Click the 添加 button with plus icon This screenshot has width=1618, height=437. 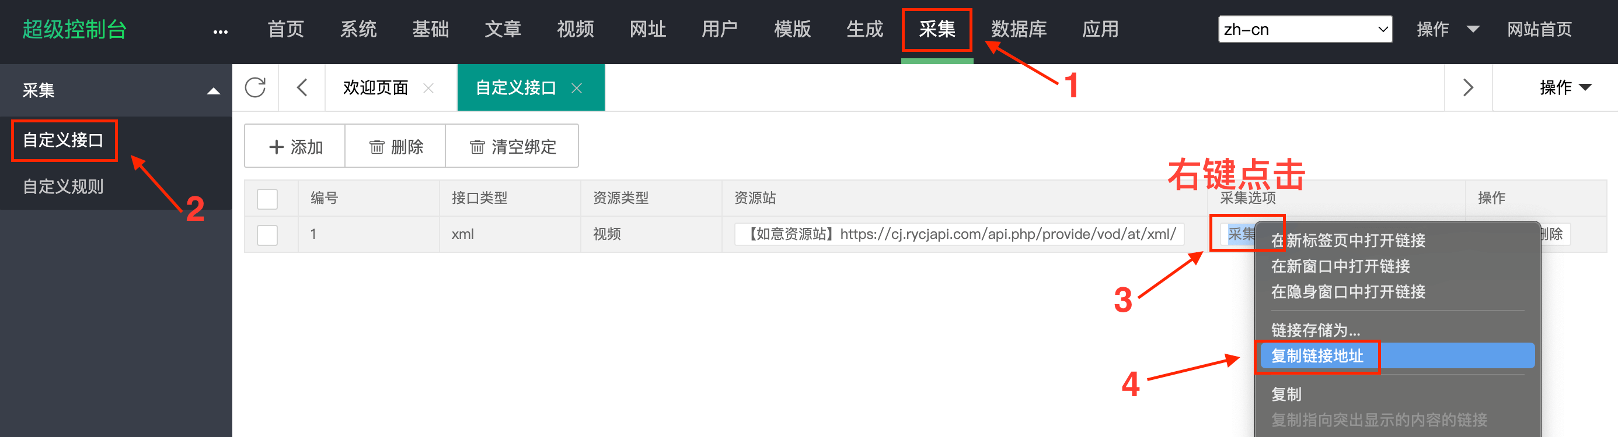coord(295,147)
